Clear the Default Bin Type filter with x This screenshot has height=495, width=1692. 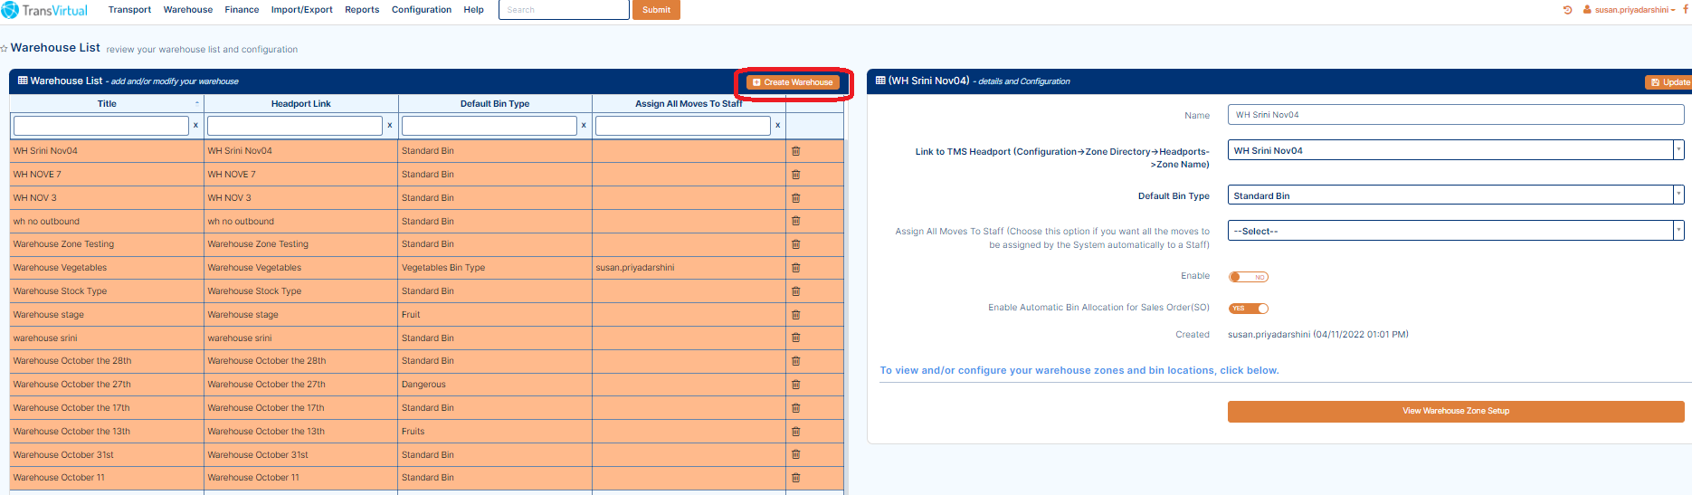(584, 125)
